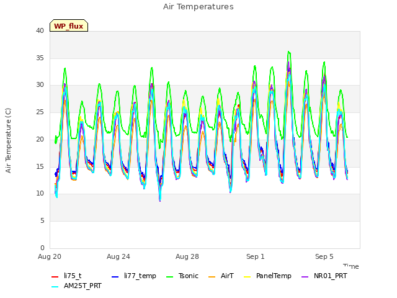This screenshot has height=298, width=397.
Task: Click the green Tsonic legend swatch
Action: [x=169, y=276]
